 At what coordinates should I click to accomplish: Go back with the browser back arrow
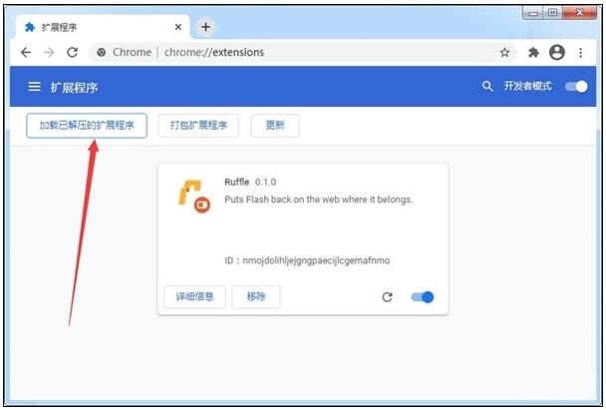(x=26, y=52)
